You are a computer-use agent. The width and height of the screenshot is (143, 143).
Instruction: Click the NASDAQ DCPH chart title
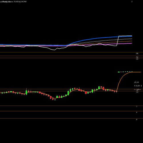pos(20,2)
